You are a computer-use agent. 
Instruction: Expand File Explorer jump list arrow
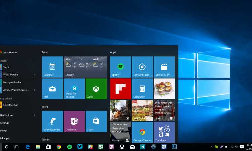click(x=34, y=115)
